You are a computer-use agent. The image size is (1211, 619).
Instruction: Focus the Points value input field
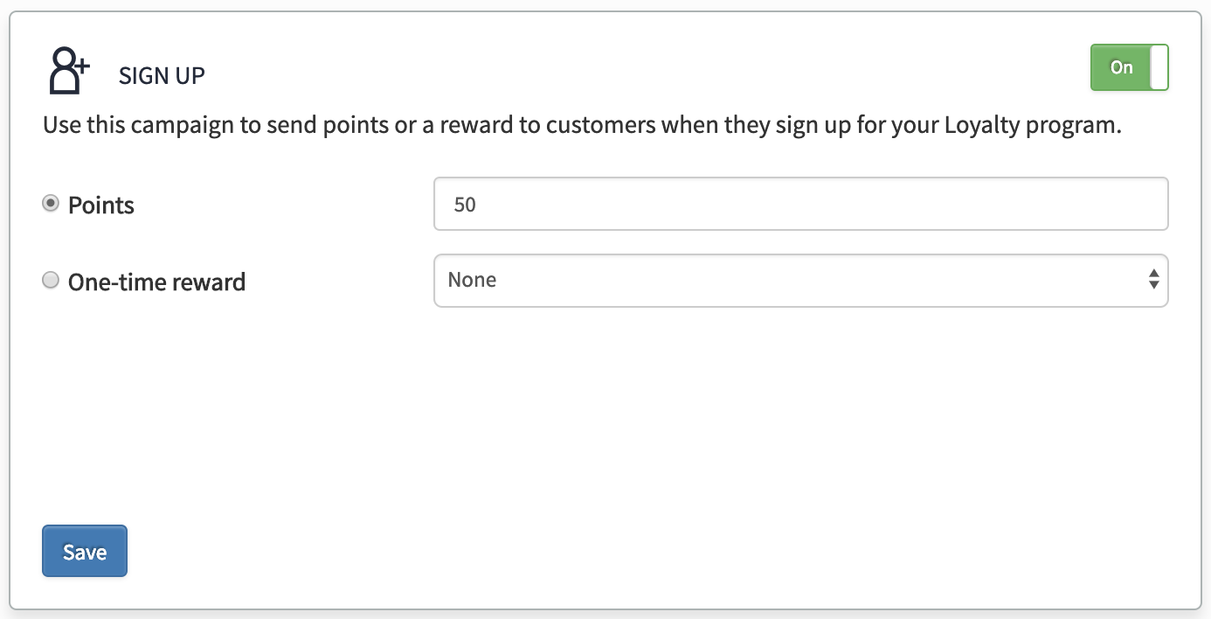[x=800, y=204]
